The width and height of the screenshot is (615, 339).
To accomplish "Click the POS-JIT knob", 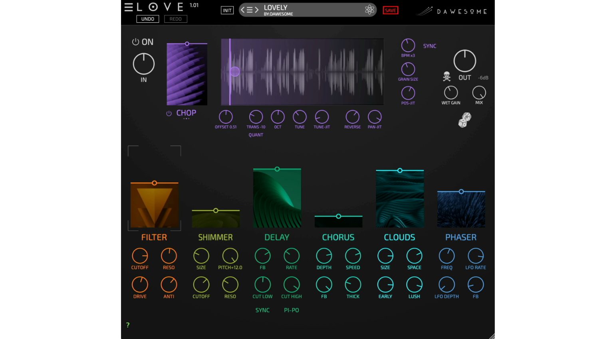I will [x=408, y=93].
